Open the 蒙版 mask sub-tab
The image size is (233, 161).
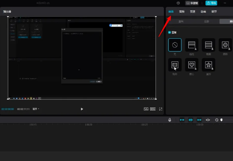[x=226, y=21]
